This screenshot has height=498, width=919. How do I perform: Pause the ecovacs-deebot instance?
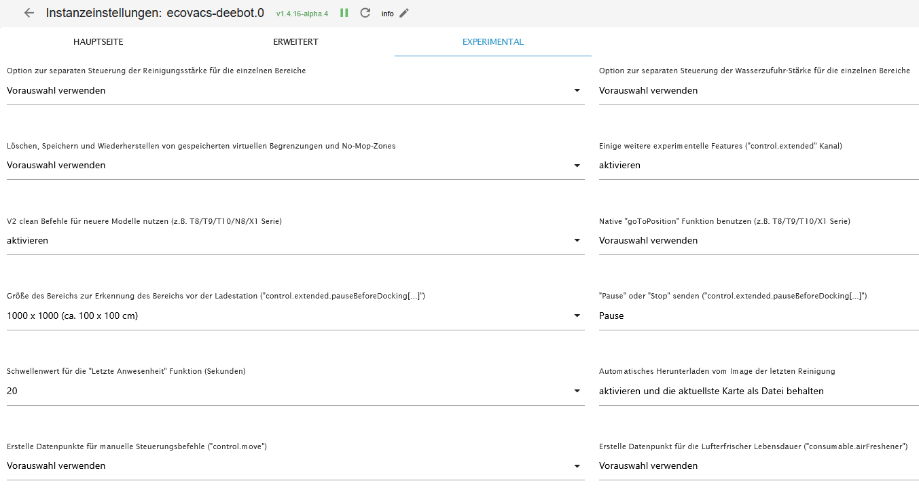point(344,13)
